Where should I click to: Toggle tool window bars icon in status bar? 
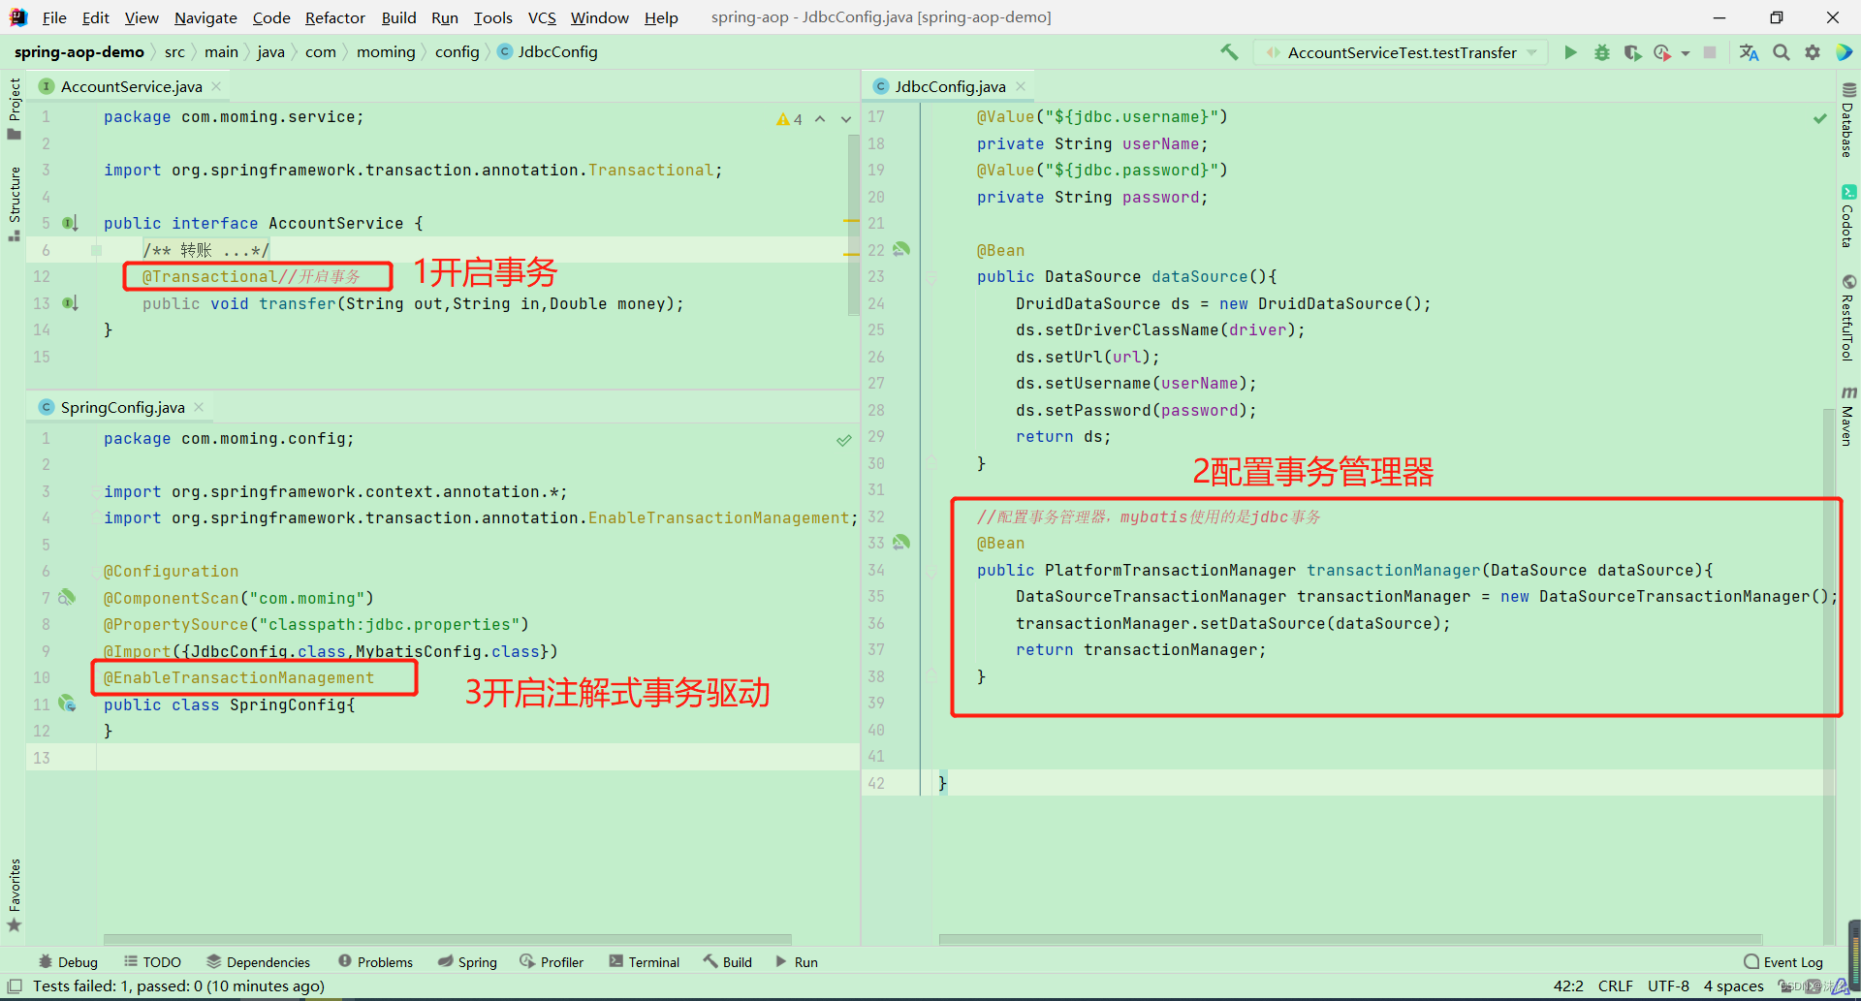coord(15,986)
